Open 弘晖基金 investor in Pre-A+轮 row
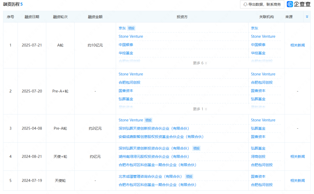 click(126, 99)
